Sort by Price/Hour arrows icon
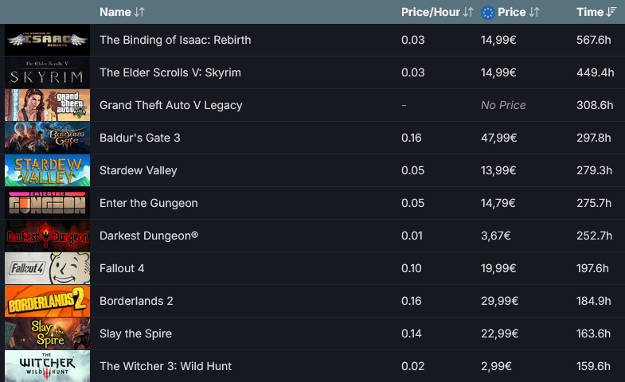 (x=468, y=13)
